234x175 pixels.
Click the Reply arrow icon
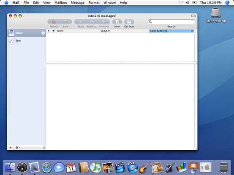81,22
